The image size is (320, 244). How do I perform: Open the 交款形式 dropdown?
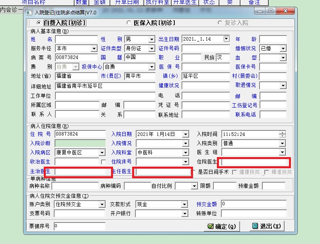pyautogui.click(x=184, y=205)
